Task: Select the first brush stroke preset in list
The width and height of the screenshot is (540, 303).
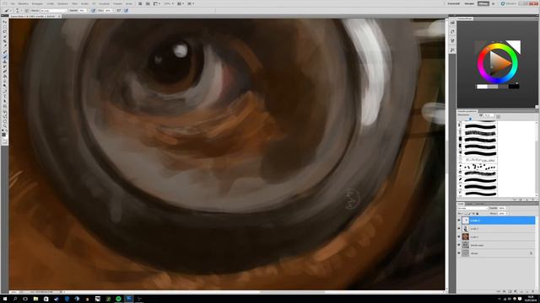Action: (x=480, y=127)
